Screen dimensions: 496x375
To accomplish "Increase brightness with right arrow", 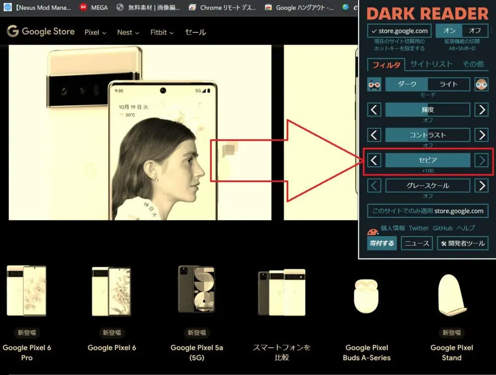I will pyautogui.click(x=481, y=110).
